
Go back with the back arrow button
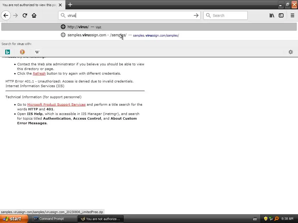coord(6,15)
